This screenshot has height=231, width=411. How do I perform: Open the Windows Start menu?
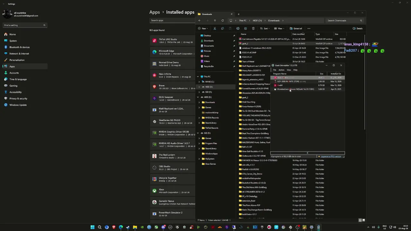click(x=92, y=227)
